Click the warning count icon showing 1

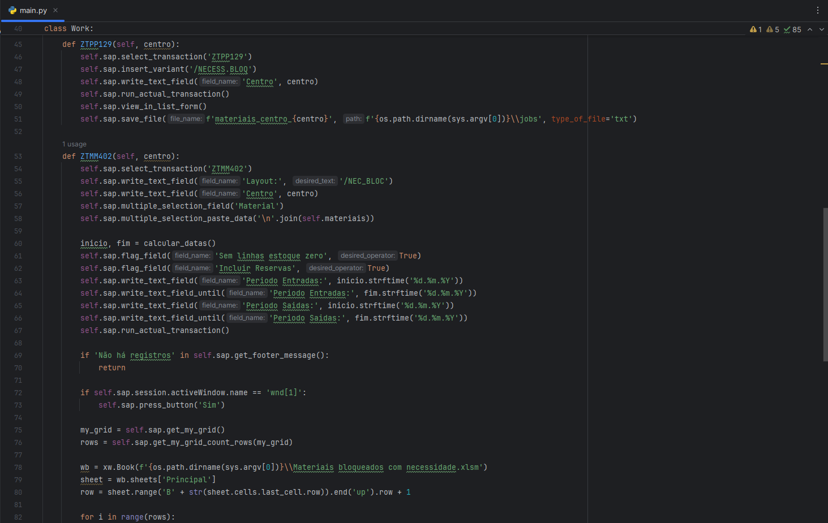point(756,29)
